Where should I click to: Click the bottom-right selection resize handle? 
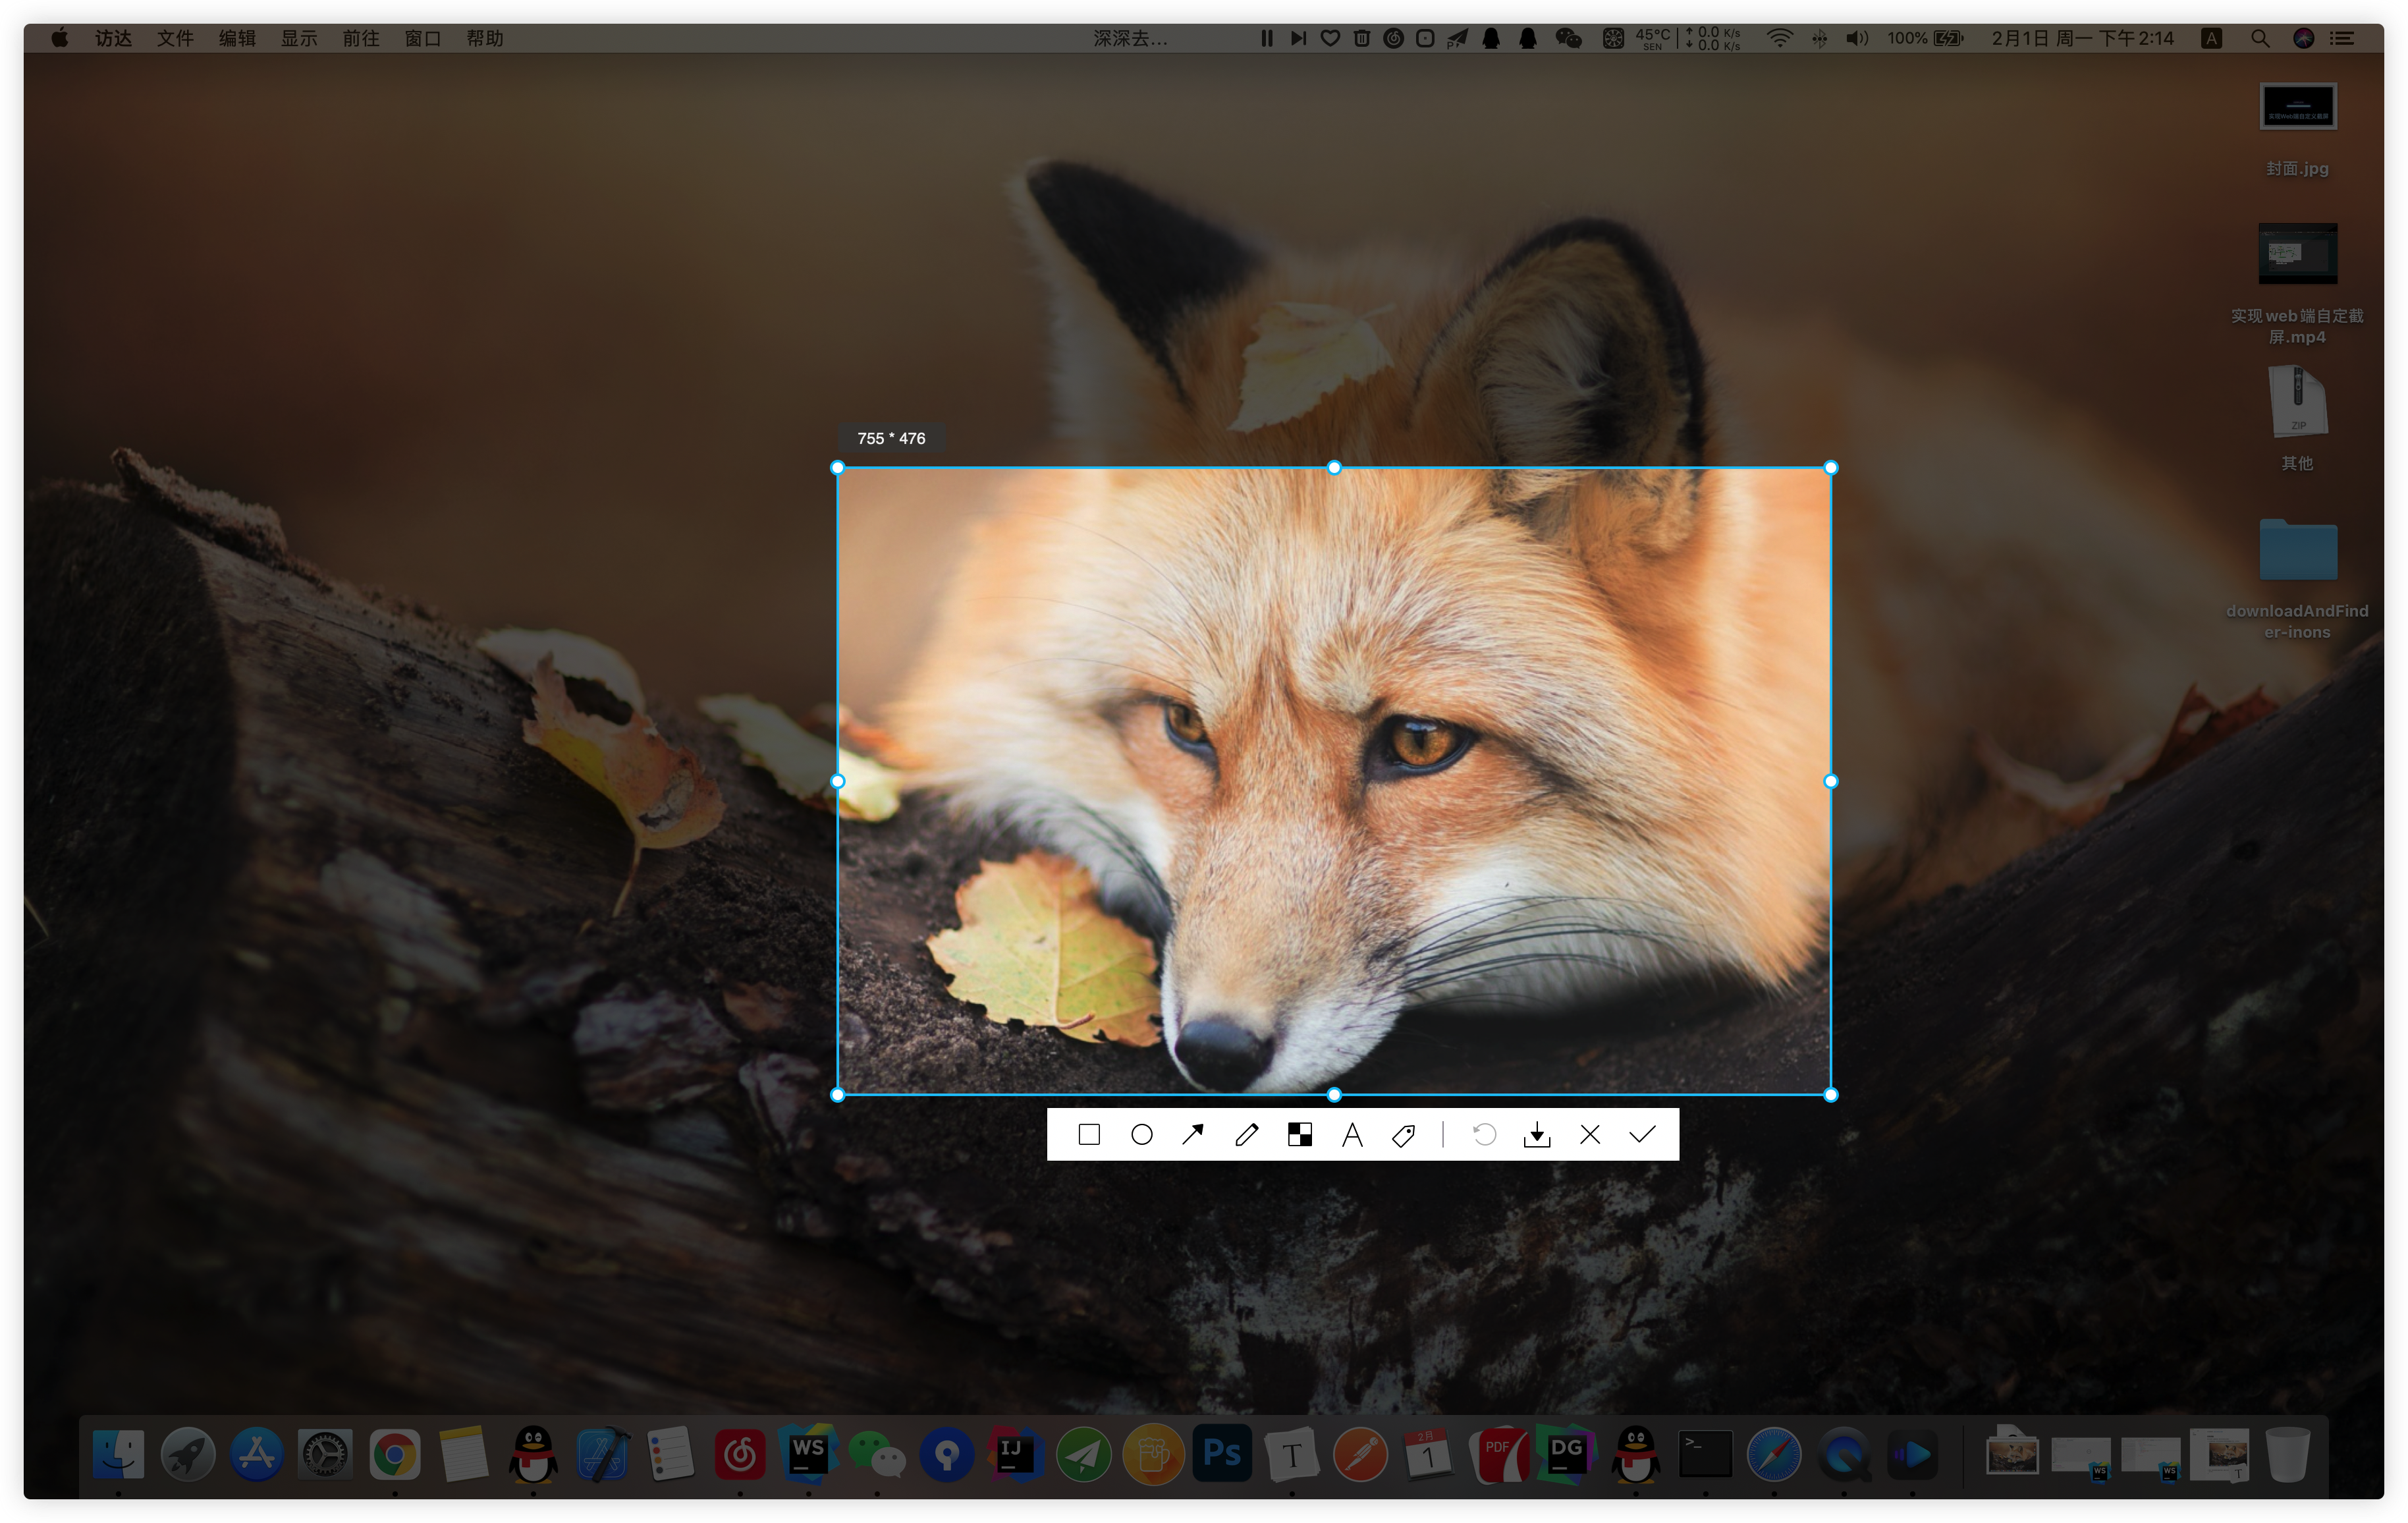(x=1831, y=1095)
